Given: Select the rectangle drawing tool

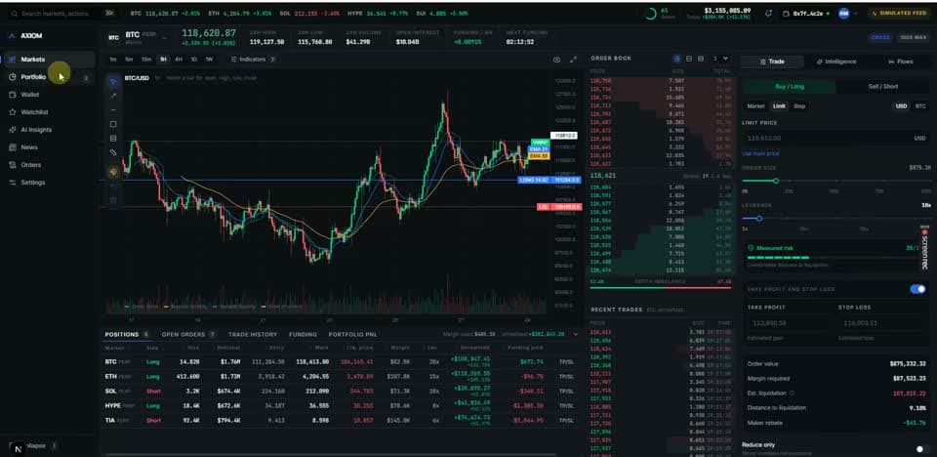Looking at the screenshot, I should pyautogui.click(x=113, y=124).
